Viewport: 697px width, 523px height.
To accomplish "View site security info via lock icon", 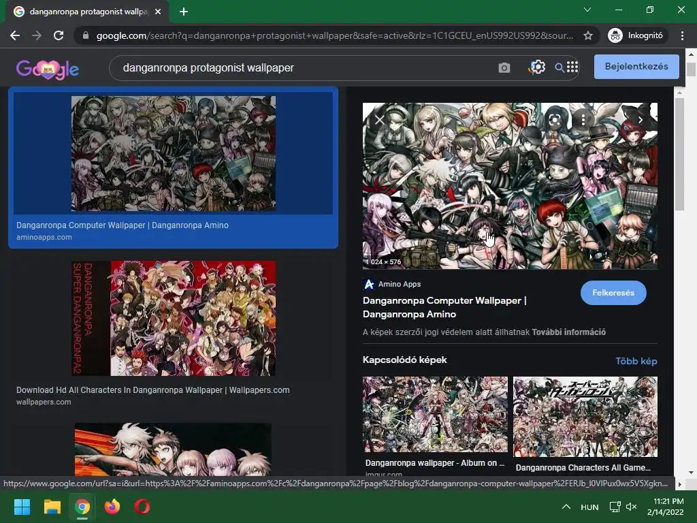I will [x=86, y=35].
